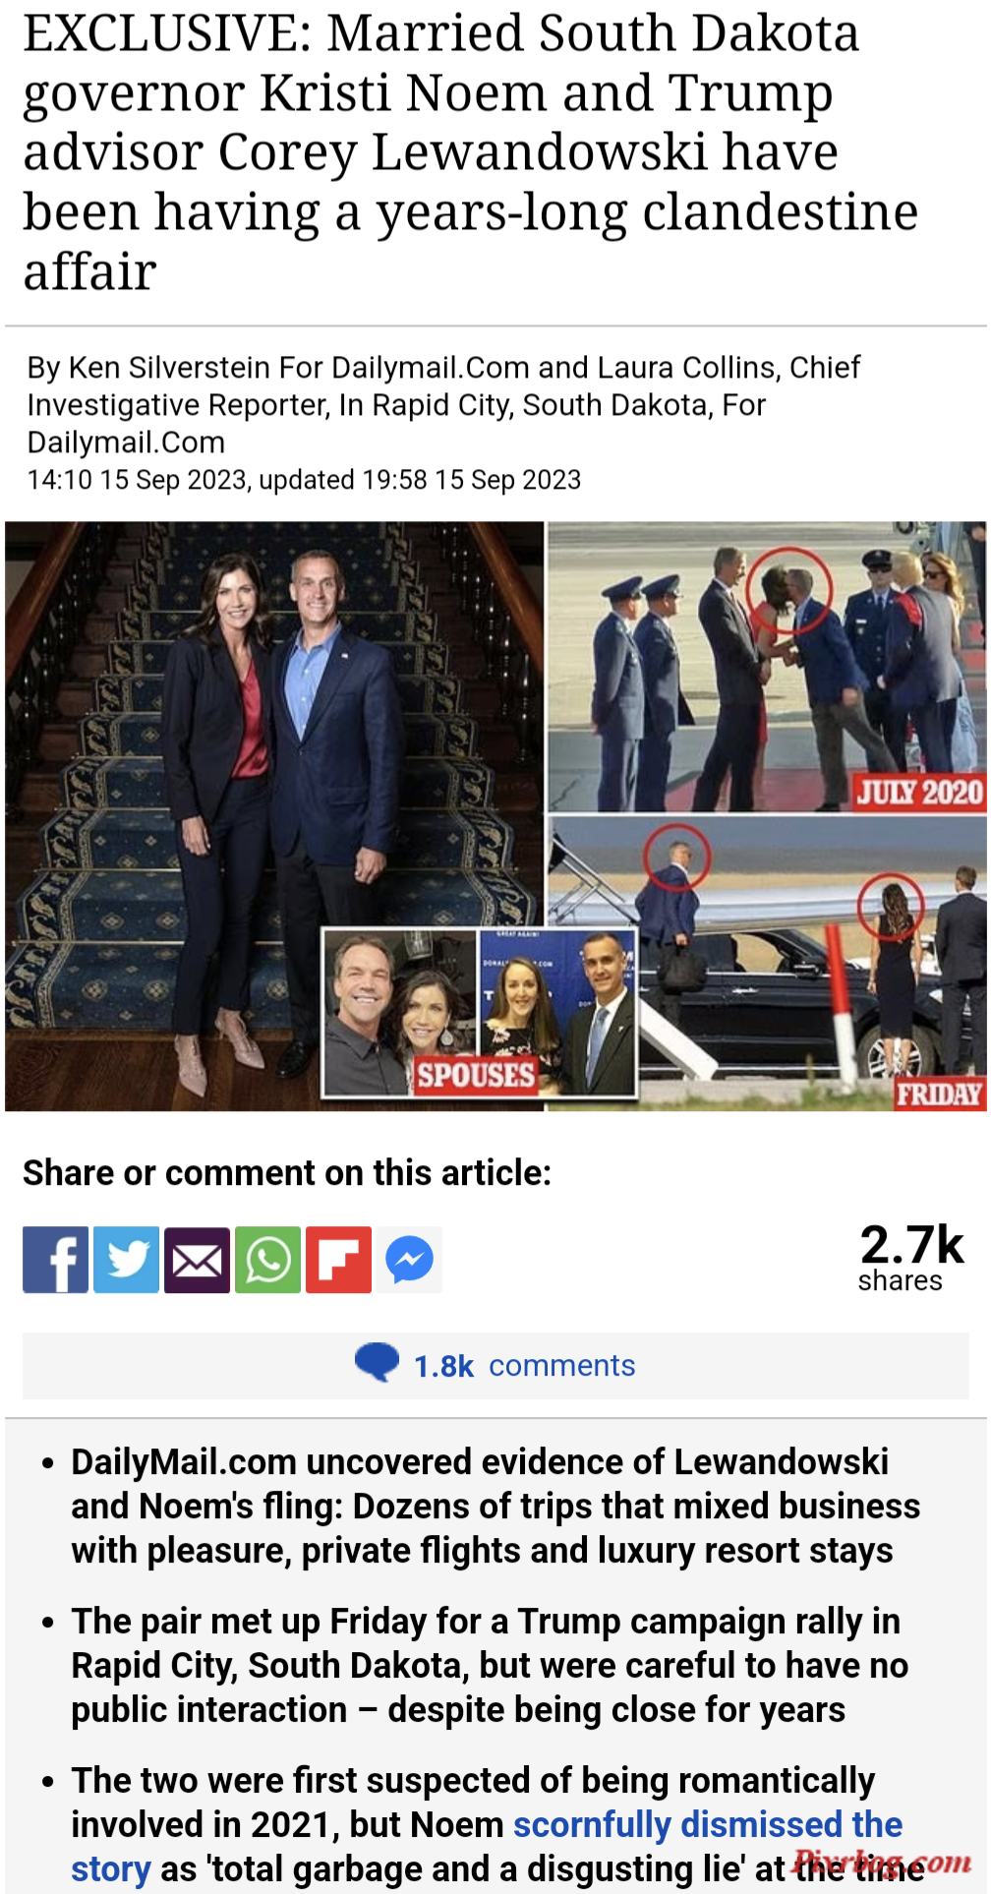Viewport: 991px width, 1894px height.
Task: Click the article headline about the clandestine affair
Action: pyautogui.click(x=471, y=151)
